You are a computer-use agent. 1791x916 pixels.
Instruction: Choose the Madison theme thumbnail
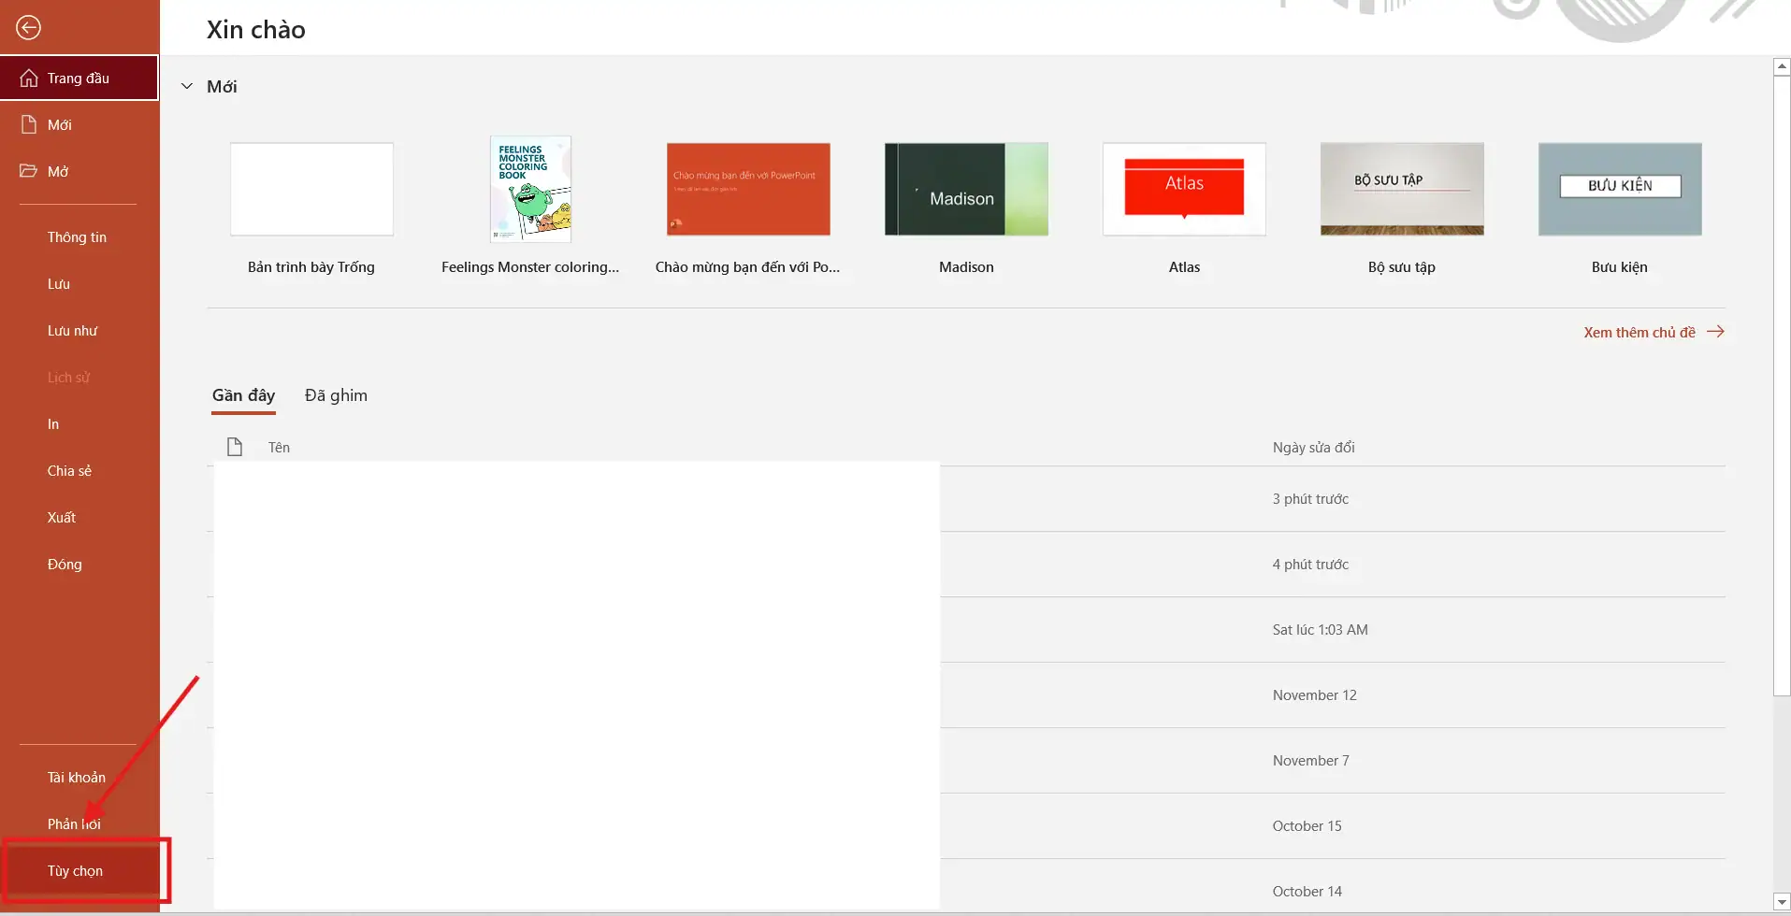click(x=966, y=189)
